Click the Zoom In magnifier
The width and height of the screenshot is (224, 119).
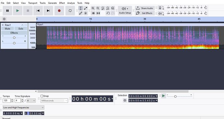(93, 8)
